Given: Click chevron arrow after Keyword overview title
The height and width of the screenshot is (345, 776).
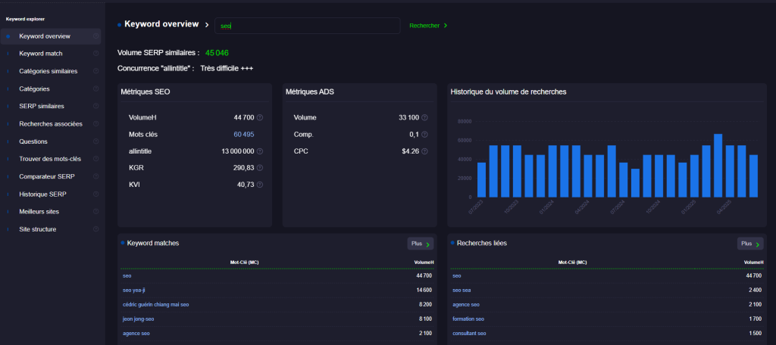Looking at the screenshot, I should tap(207, 25).
